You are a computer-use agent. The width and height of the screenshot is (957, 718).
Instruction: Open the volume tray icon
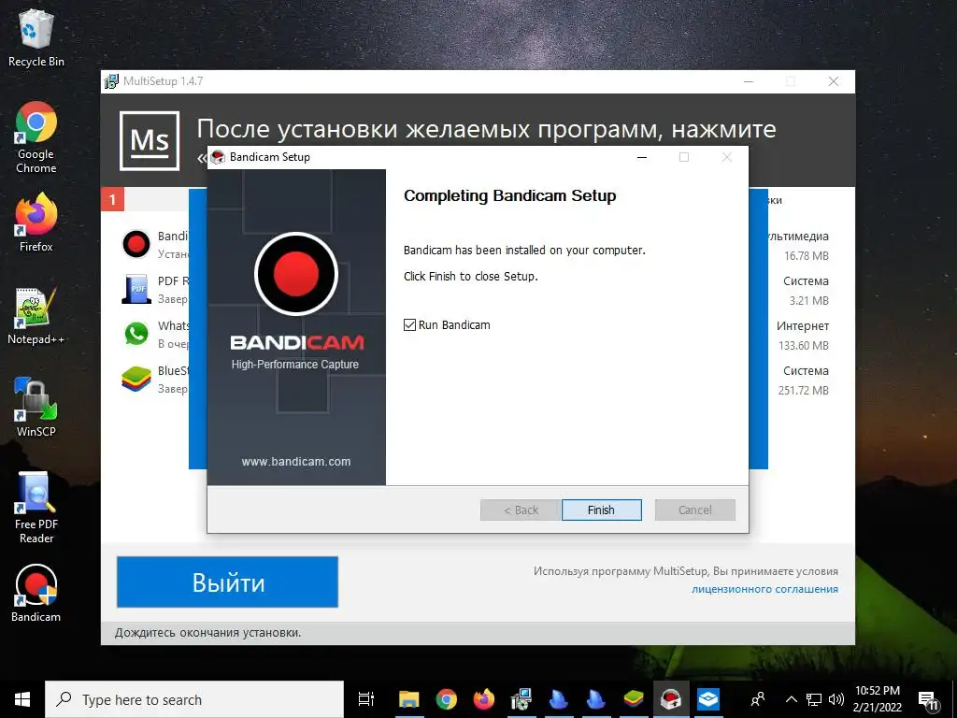coord(836,699)
